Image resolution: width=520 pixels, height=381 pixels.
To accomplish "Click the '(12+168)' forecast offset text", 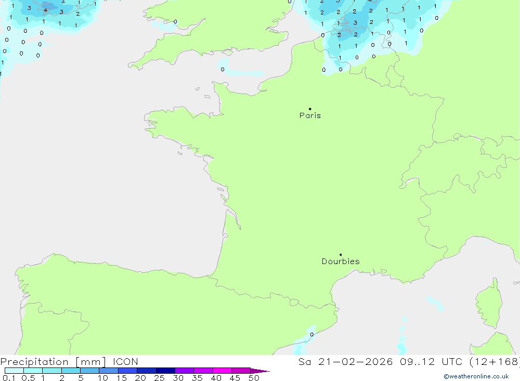I will pyautogui.click(x=495, y=362).
